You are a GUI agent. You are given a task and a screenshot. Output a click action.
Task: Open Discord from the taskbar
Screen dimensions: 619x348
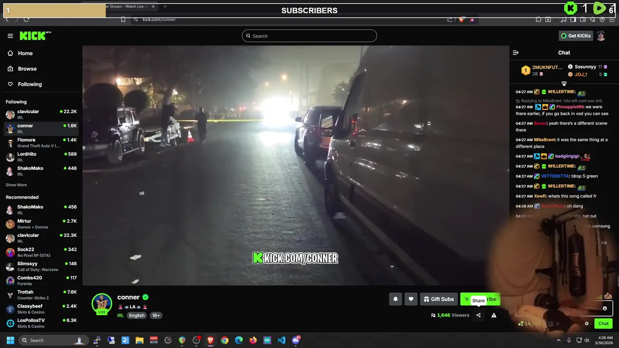[296, 340]
